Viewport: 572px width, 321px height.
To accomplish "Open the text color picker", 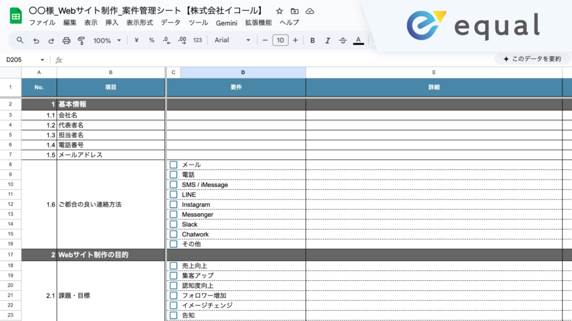I will pos(357,40).
